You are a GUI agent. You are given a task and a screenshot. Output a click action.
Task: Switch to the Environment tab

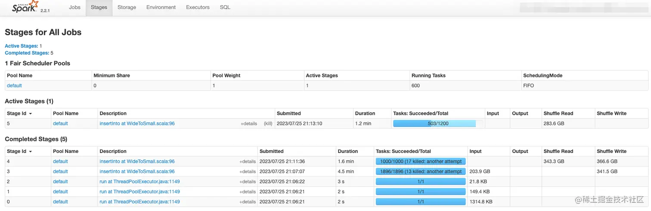161,7
